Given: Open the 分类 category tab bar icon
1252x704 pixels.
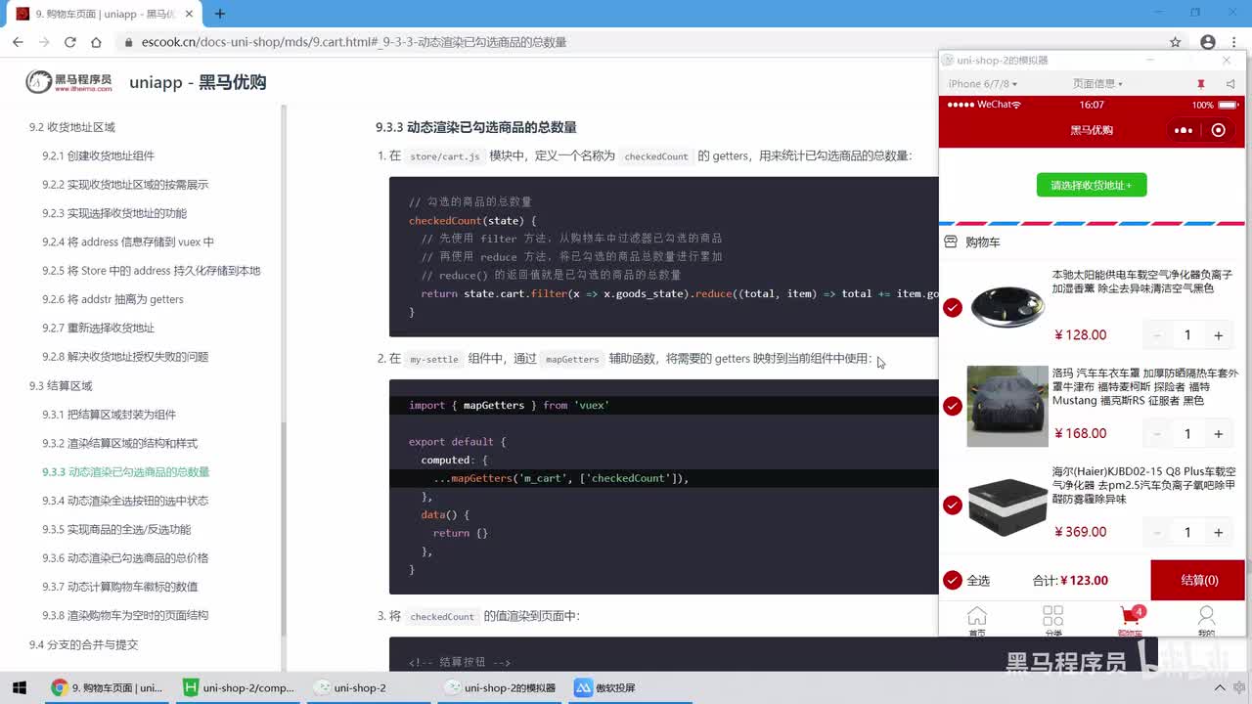Looking at the screenshot, I should [1052, 621].
